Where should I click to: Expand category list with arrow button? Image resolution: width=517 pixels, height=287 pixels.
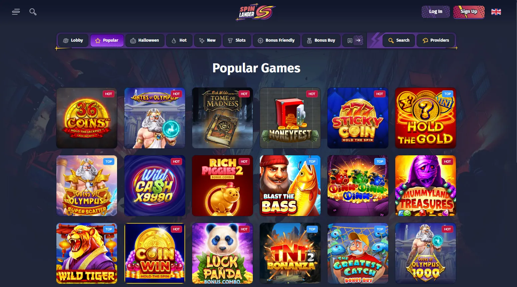358,40
